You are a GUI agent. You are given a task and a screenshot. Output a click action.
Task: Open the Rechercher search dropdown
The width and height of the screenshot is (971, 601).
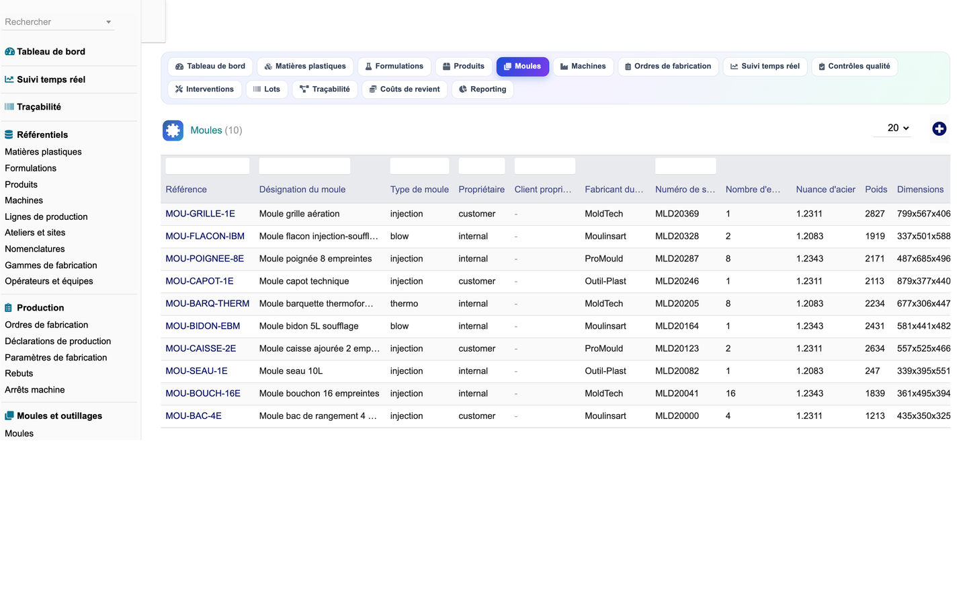tap(58, 22)
